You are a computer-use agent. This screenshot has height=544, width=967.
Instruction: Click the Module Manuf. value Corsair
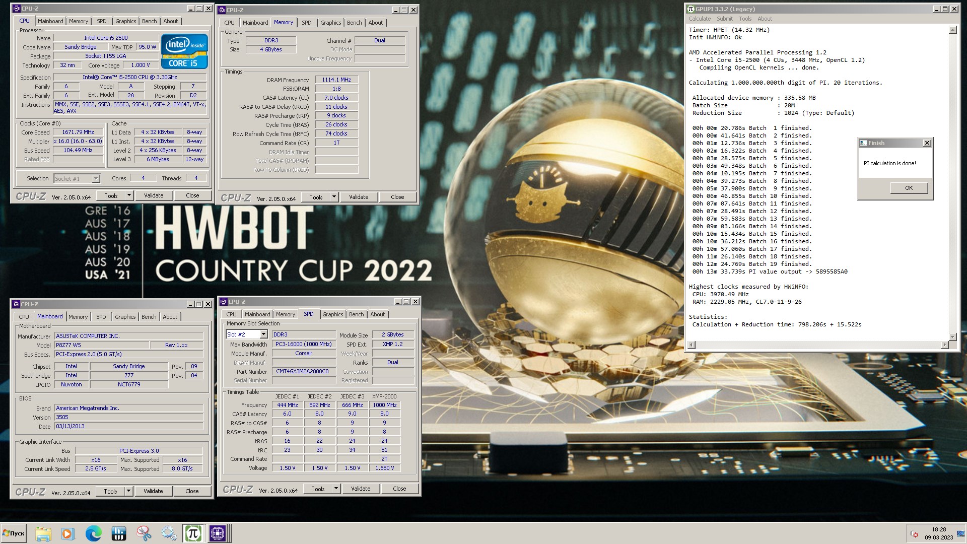coord(304,353)
